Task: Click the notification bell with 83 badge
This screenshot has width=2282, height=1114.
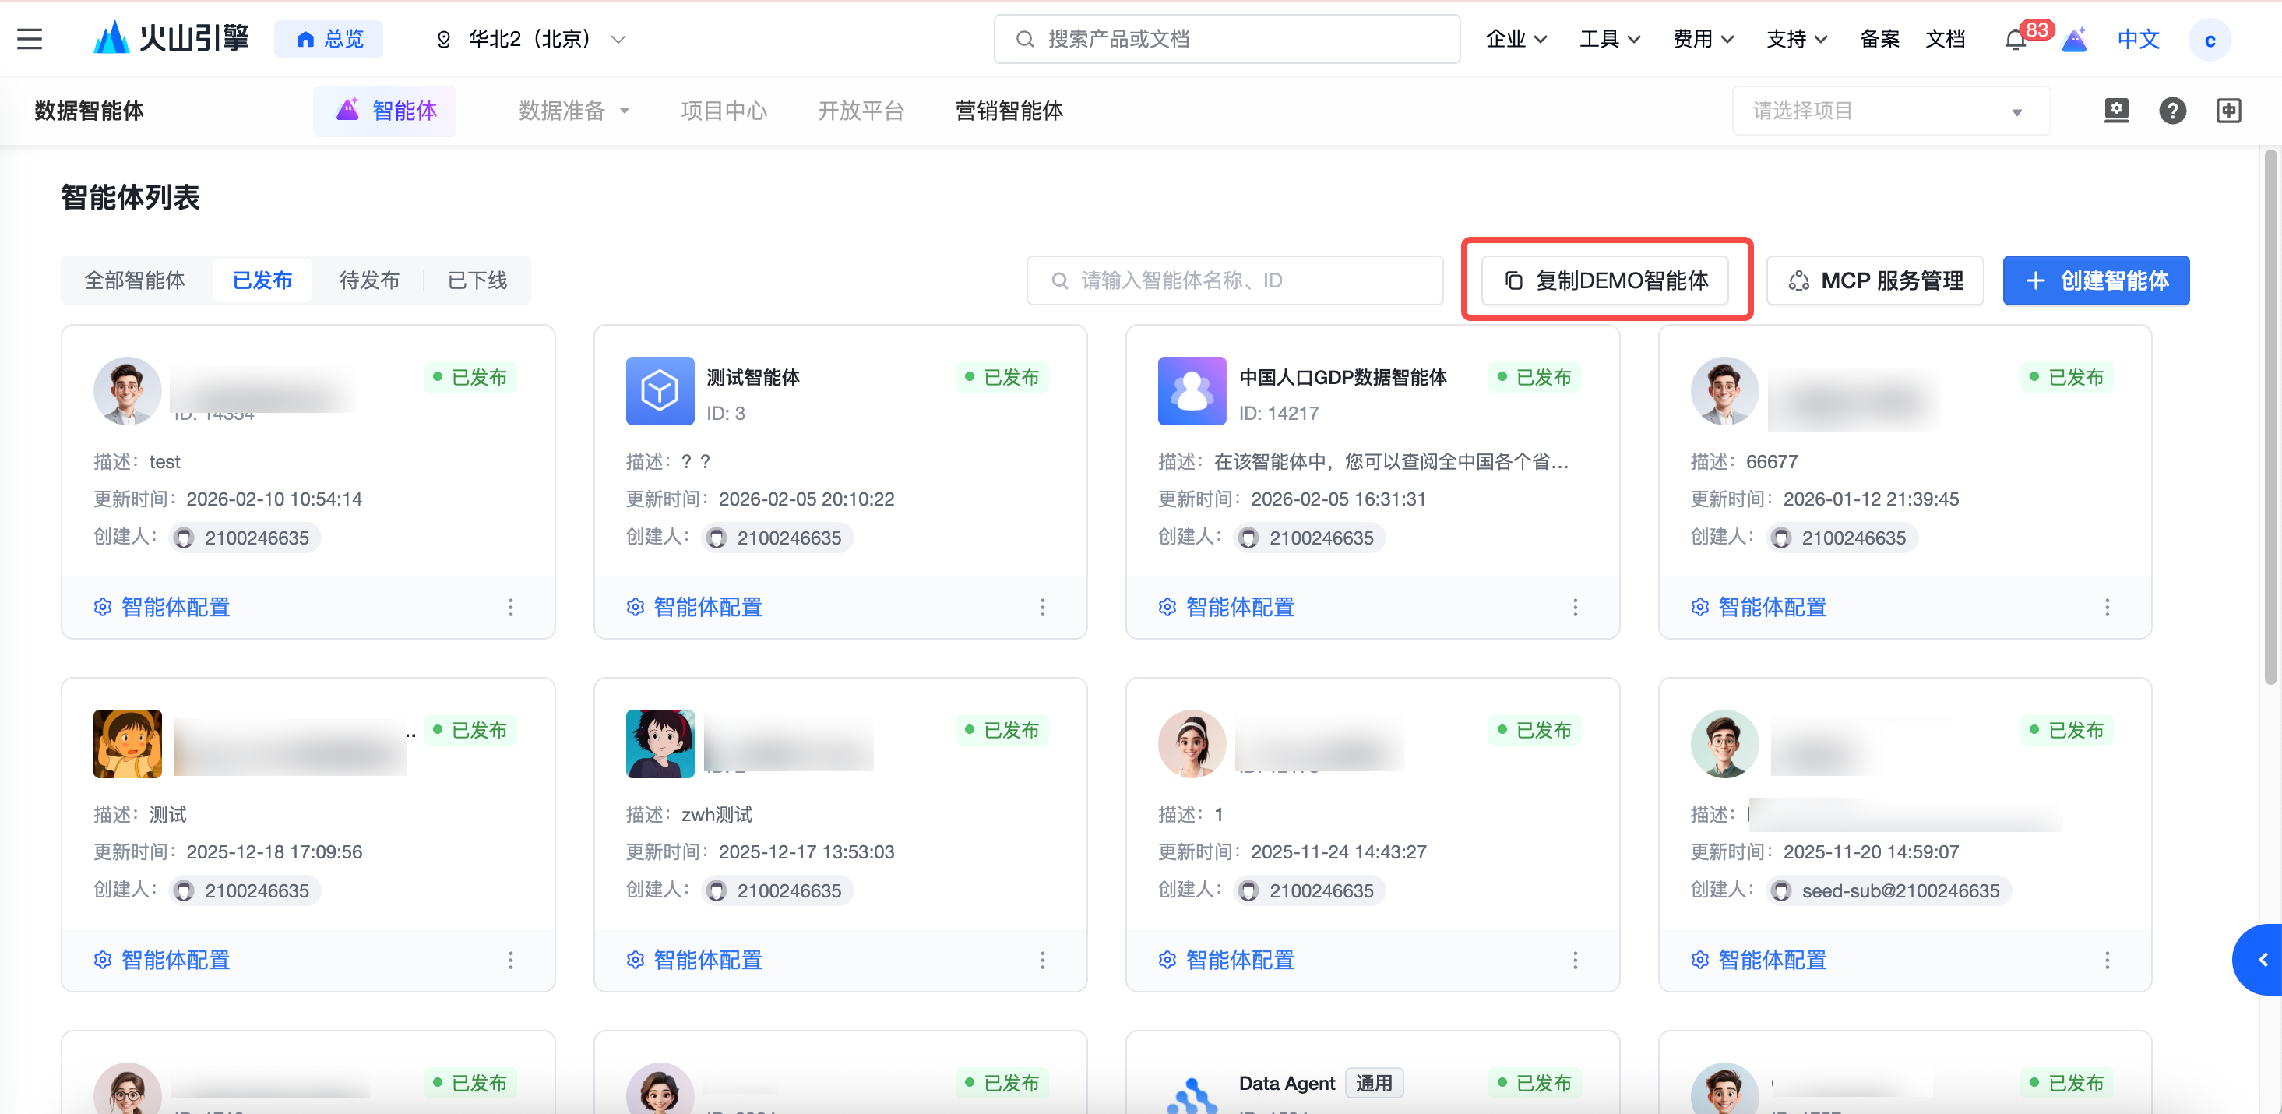Action: click(x=2016, y=39)
